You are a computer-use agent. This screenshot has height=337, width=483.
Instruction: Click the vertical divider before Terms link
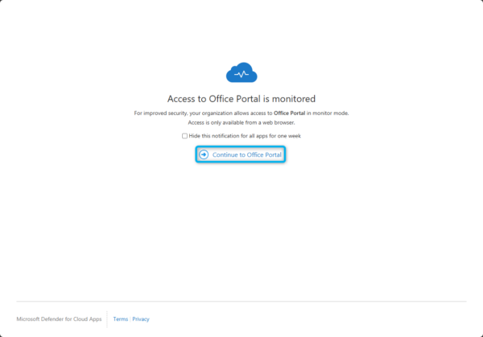pyautogui.click(x=107, y=319)
